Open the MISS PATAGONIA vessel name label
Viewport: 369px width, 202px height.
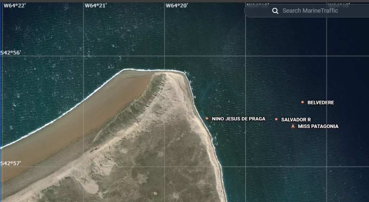(x=318, y=127)
